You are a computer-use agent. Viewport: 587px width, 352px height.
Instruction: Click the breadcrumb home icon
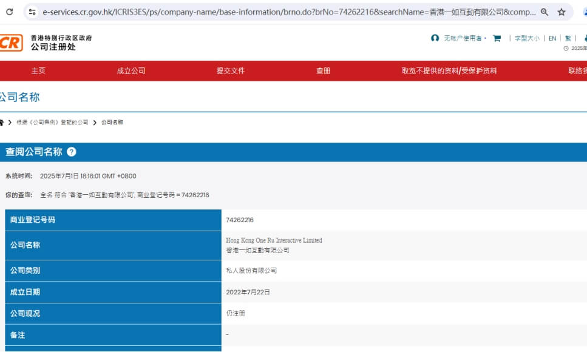click(x=1, y=123)
